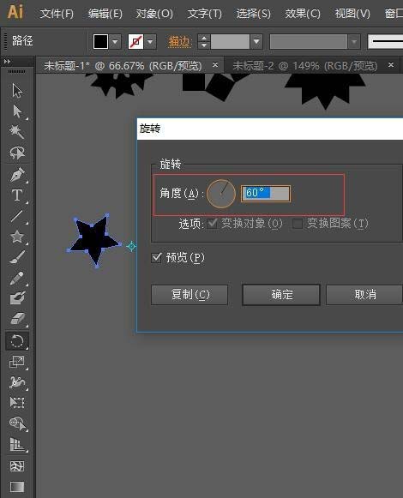Click the stroke weight input field

point(230,42)
